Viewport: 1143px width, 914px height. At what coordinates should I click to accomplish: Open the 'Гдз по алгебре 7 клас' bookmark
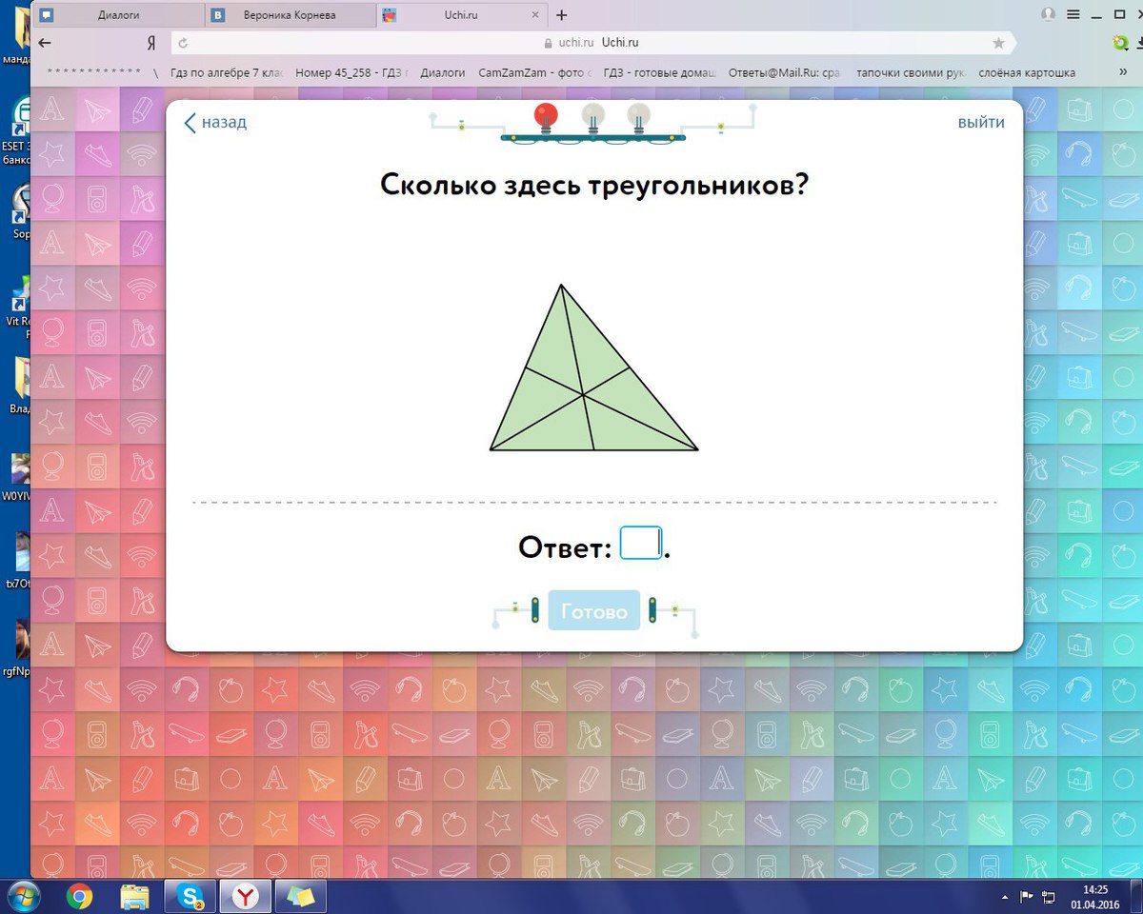[x=227, y=72]
